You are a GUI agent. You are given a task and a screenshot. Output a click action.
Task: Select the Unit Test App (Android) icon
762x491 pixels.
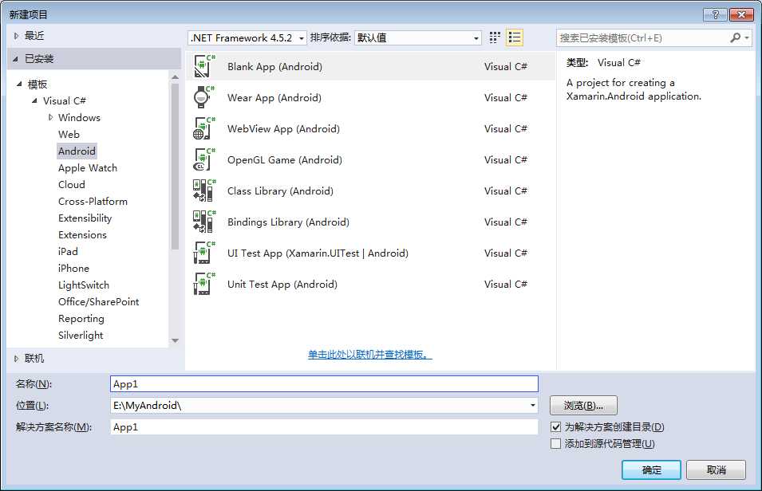point(203,284)
